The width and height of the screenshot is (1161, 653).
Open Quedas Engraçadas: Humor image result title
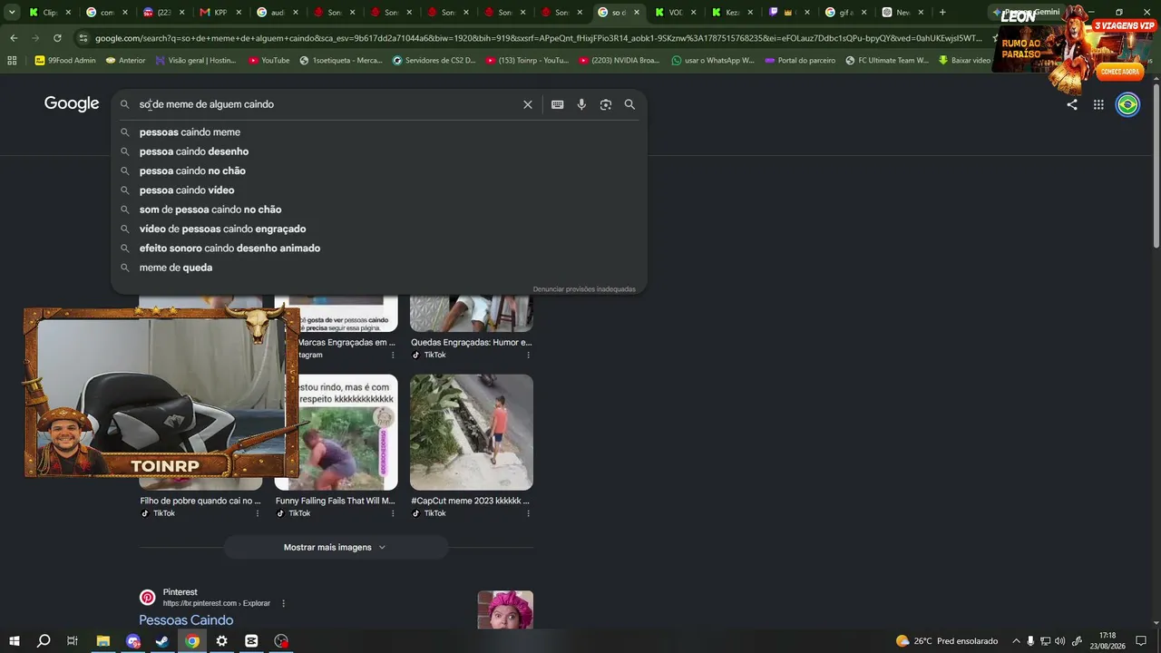click(x=472, y=343)
